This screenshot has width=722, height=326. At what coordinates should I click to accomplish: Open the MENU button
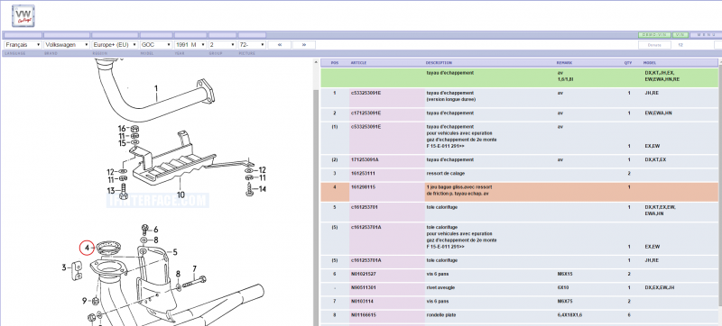706,35
